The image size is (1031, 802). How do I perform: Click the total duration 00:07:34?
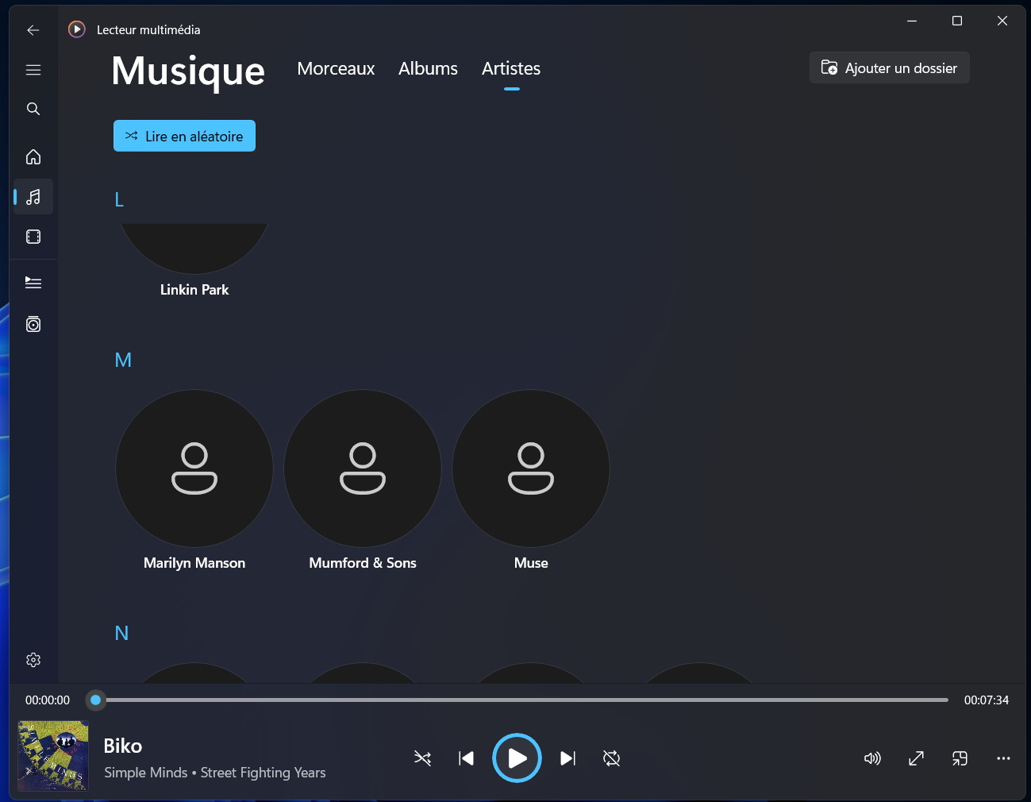pyautogui.click(x=987, y=700)
